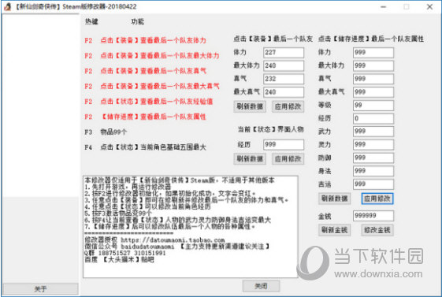Screen dimensions: 442x297
Task: Focus the 灵力 field showing 999
Action: 373,144
